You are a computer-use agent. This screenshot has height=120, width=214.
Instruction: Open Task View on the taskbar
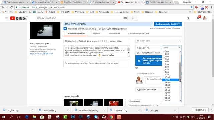tap(19, 117)
